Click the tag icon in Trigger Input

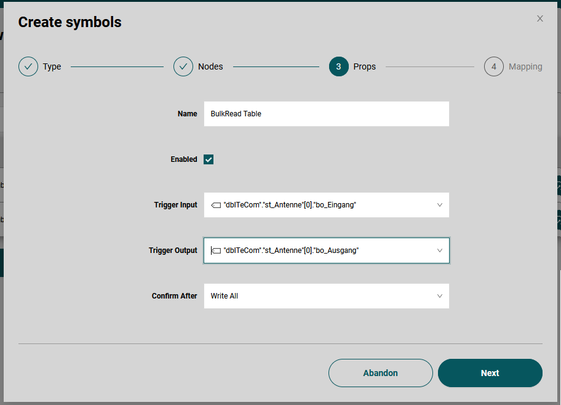point(216,205)
